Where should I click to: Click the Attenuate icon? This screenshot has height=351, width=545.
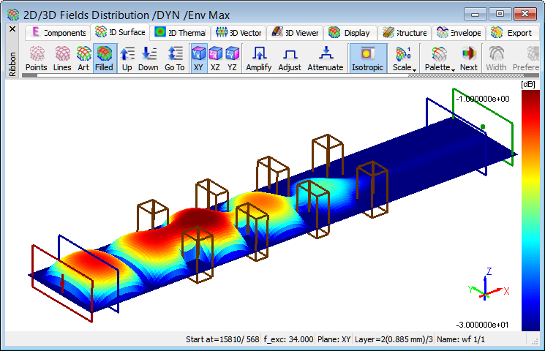tap(326, 58)
